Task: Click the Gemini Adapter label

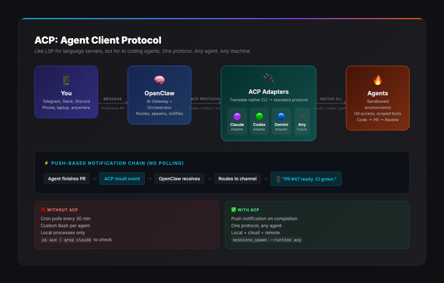Action: [x=281, y=127]
